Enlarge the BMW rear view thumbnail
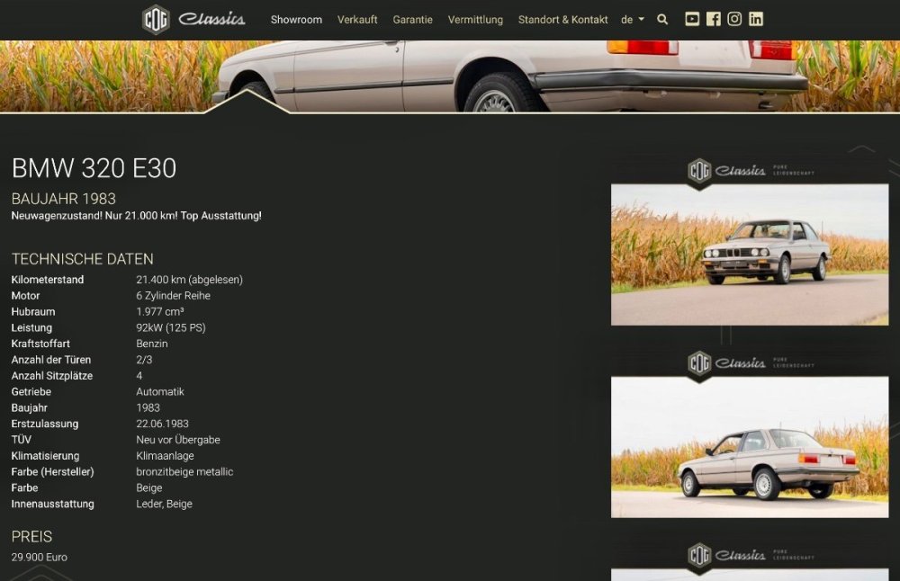This screenshot has height=581, width=900. [749, 447]
